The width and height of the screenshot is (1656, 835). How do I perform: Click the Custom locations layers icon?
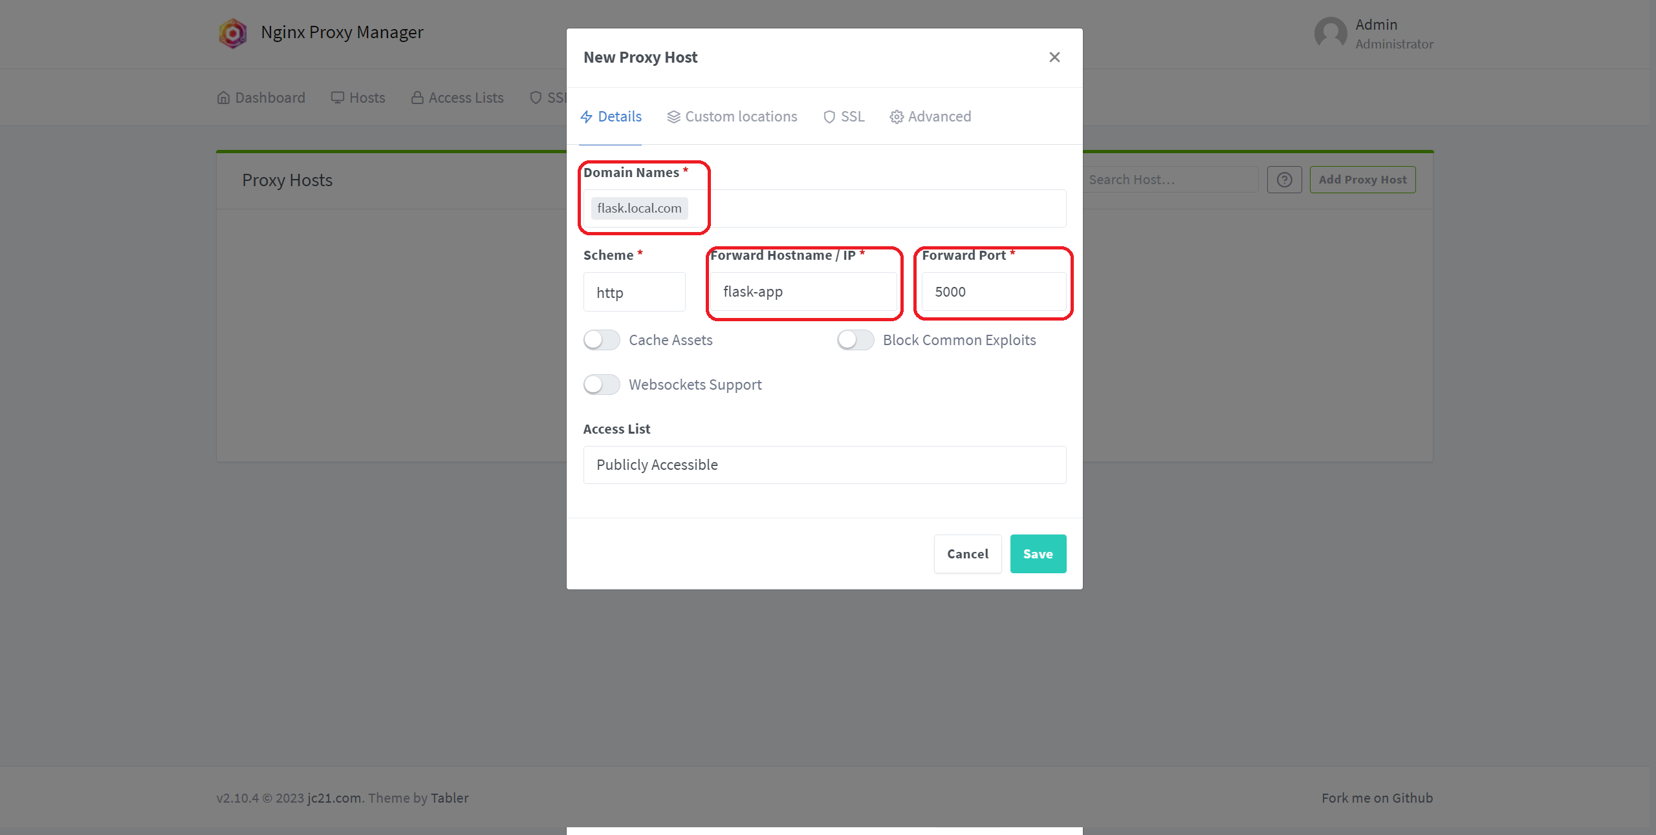pos(674,117)
